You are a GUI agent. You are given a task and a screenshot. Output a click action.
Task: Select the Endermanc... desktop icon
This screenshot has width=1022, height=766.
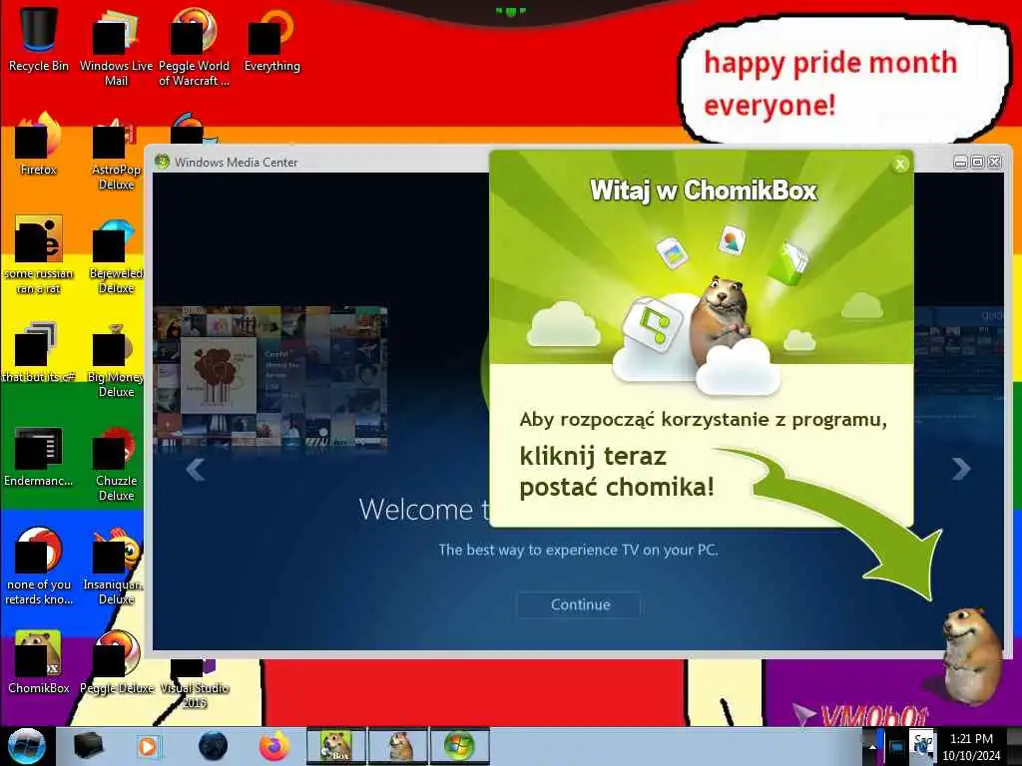39,456
